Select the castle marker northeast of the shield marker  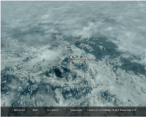[x=78, y=40]
